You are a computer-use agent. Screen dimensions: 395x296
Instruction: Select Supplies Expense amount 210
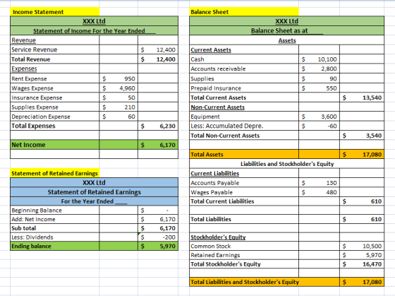coord(119,107)
